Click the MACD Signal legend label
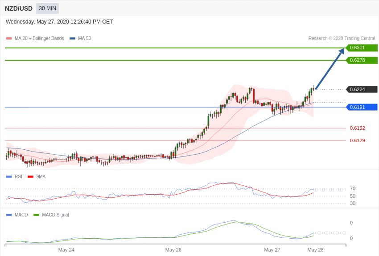This screenshot has height=256, width=379. tap(55, 215)
